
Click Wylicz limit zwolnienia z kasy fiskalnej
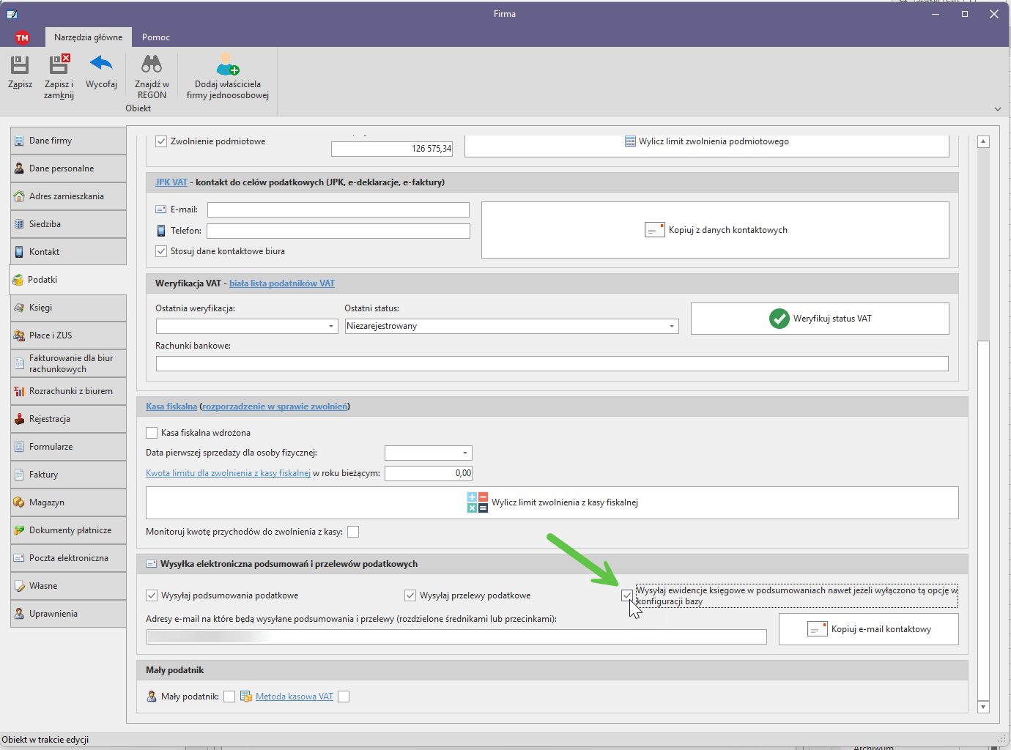(552, 502)
